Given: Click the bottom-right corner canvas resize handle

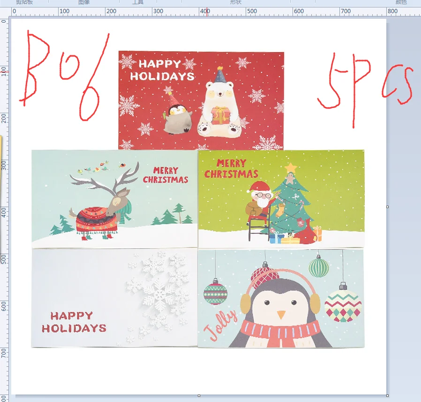Looking at the screenshot, I should point(387,395).
